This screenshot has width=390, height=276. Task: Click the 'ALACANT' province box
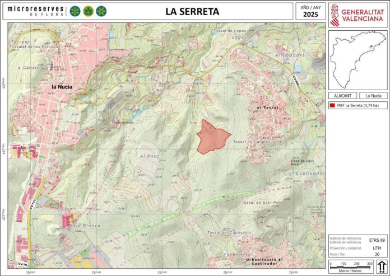pos(343,96)
